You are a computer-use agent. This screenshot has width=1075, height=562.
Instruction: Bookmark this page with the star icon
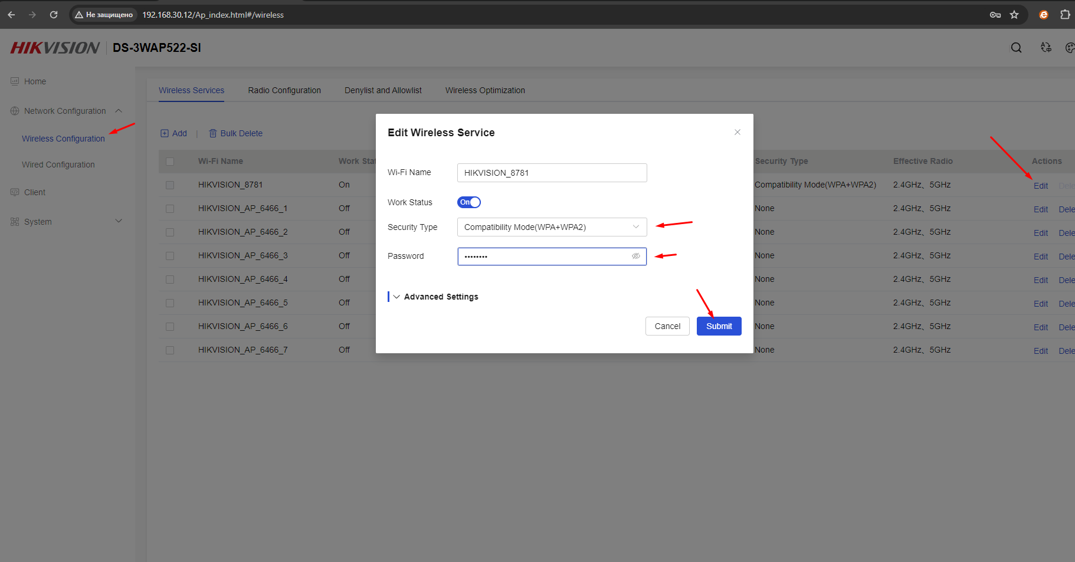tap(1014, 15)
